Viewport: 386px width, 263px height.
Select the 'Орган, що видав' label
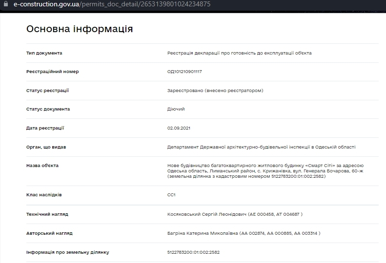click(46, 147)
